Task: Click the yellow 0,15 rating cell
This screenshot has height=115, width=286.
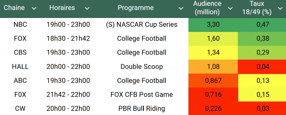Action: pyautogui.click(x=263, y=95)
